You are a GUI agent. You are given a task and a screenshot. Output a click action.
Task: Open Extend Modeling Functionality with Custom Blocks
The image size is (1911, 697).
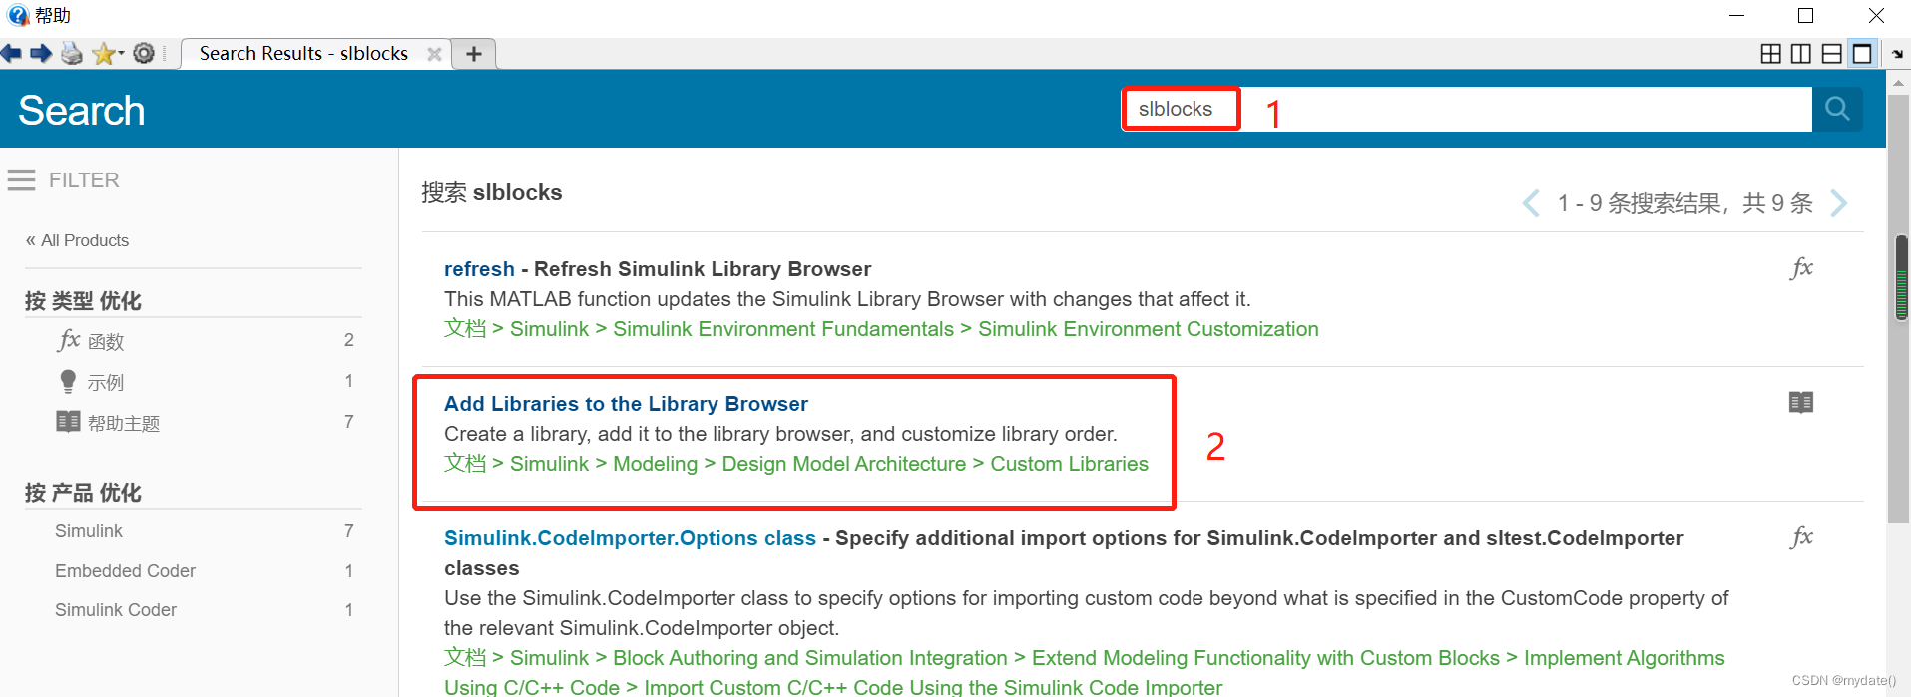pyautogui.click(x=1265, y=658)
